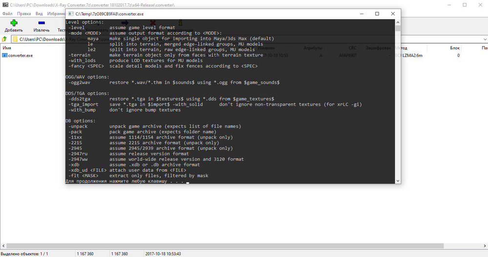Click the console title C:\Temp\7zO89CB9FA8\converter.exe
488x257 pixels.
[x=109, y=14]
